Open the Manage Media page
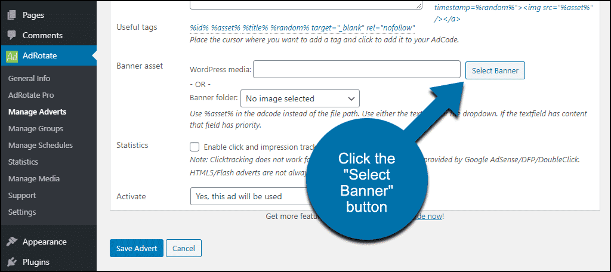The image size is (611, 272). pyautogui.click(x=34, y=179)
